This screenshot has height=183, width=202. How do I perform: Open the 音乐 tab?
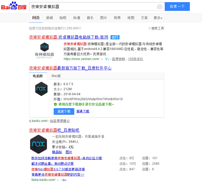point(90,18)
